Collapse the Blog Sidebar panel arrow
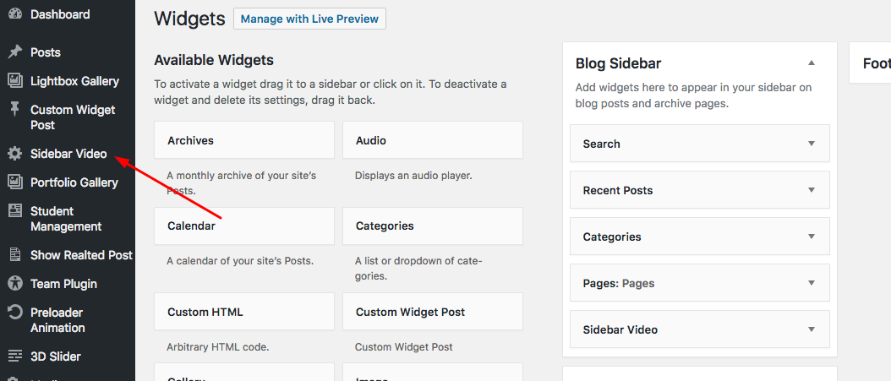 coord(812,63)
